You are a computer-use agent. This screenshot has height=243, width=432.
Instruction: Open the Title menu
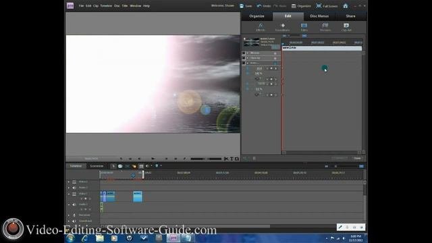coord(125,6)
